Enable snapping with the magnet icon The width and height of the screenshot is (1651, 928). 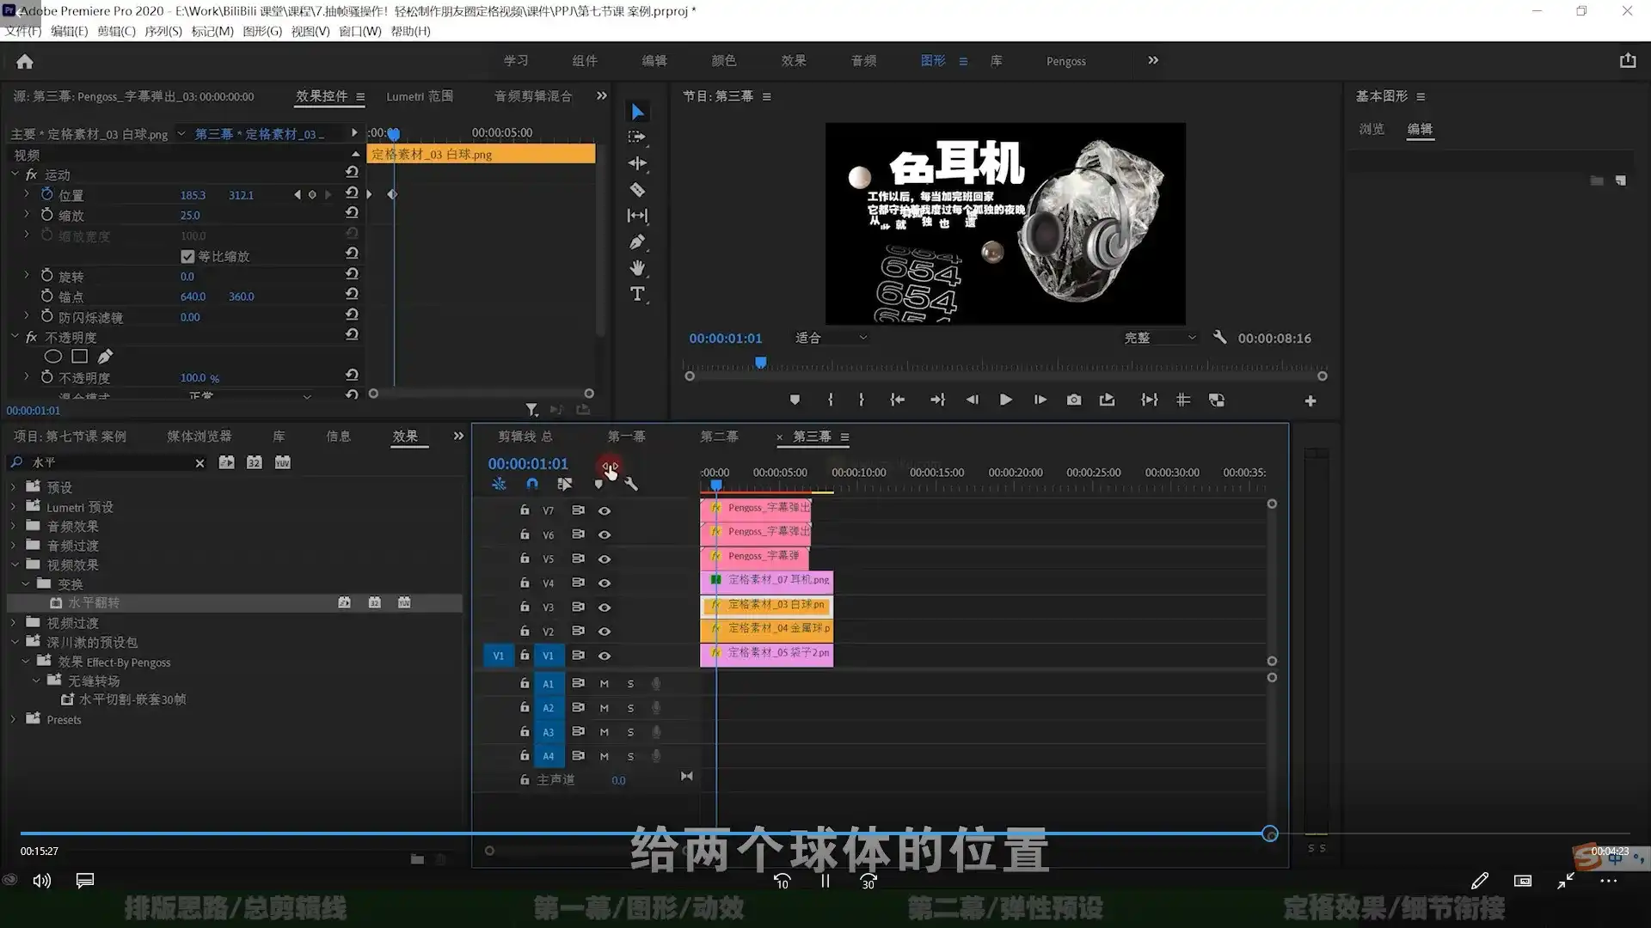point(531,484)
